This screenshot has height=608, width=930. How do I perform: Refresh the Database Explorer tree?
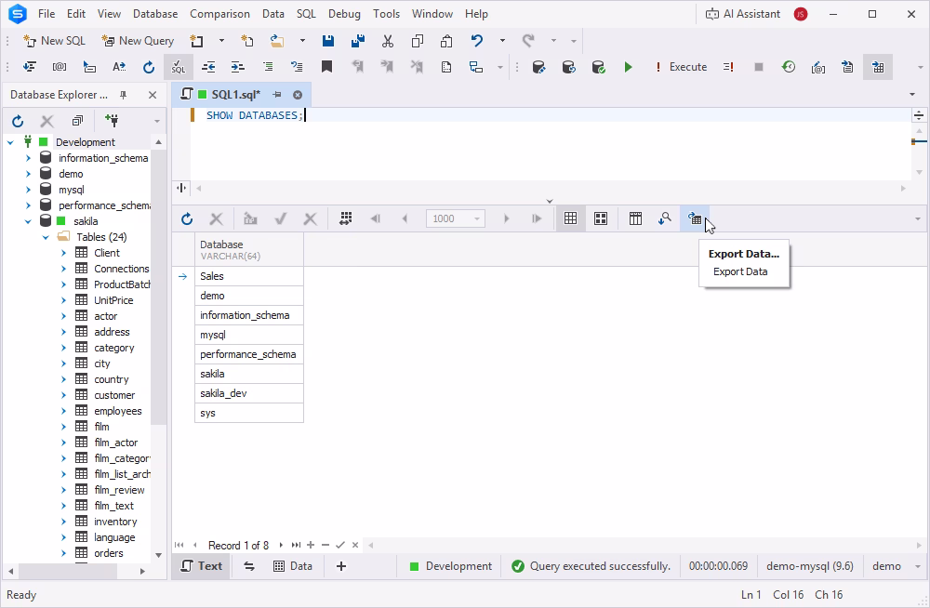[x=18, y=121]
